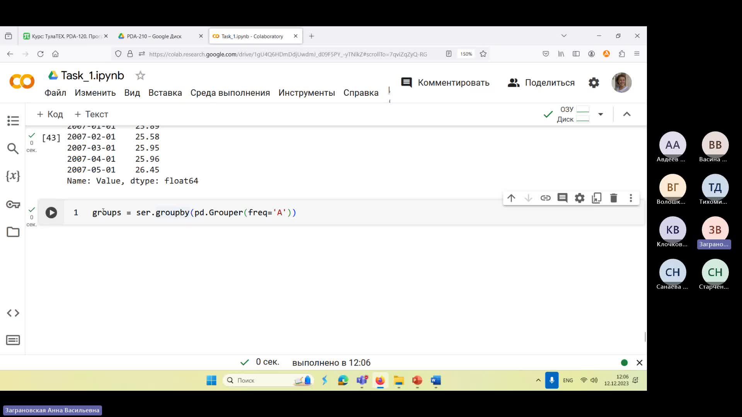Reload the current page

(x=40, y=54)
